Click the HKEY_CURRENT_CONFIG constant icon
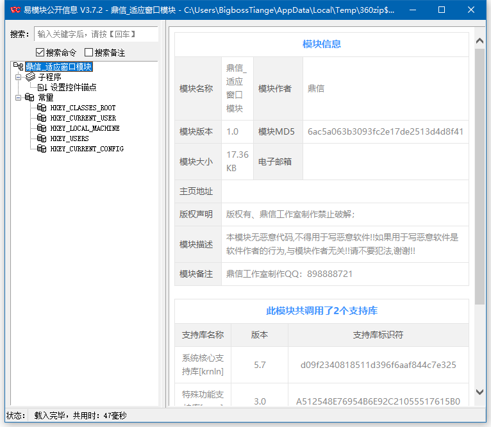 click(42, 149)
